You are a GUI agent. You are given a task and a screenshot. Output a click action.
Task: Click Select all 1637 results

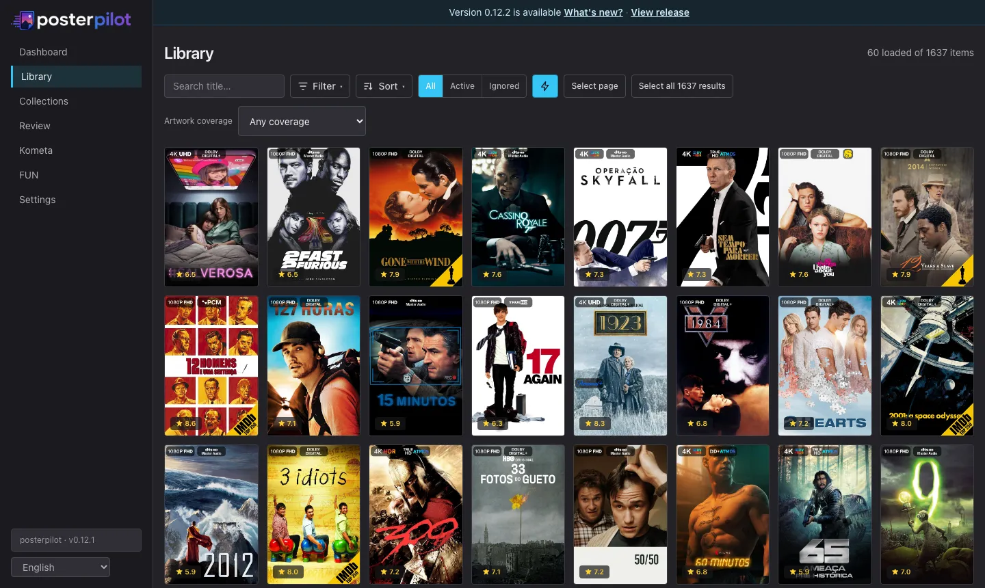682,86
